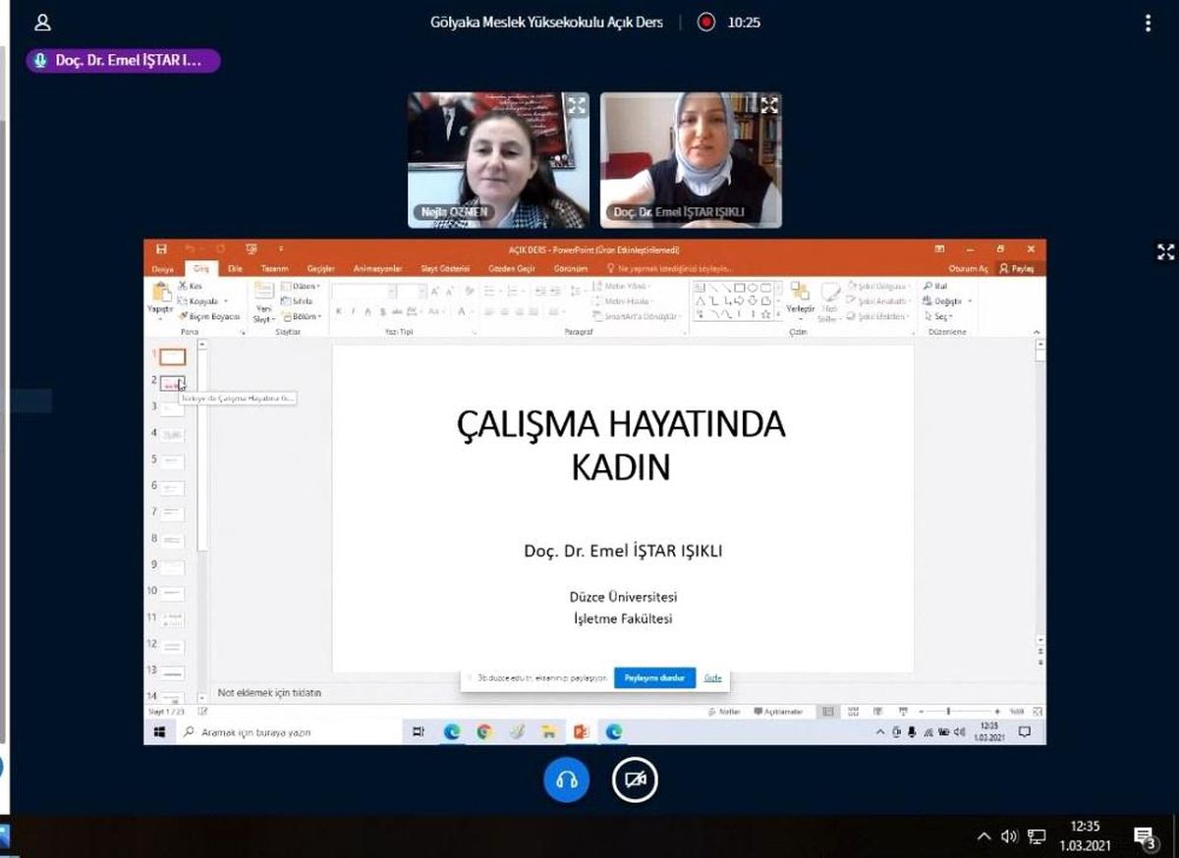Open the participants list icon
Viewport: 1179px width, 858px height.
click(42, 23)
